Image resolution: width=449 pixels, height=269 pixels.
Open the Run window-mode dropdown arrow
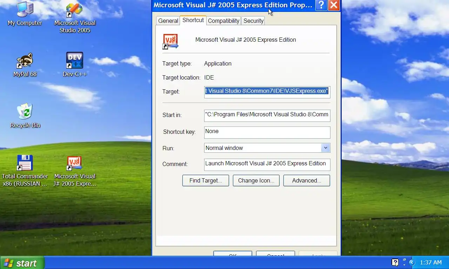[x=326, y=148]
